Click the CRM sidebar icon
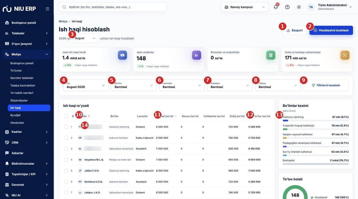This screenshot has width=358, height=199. pos(7,142)
